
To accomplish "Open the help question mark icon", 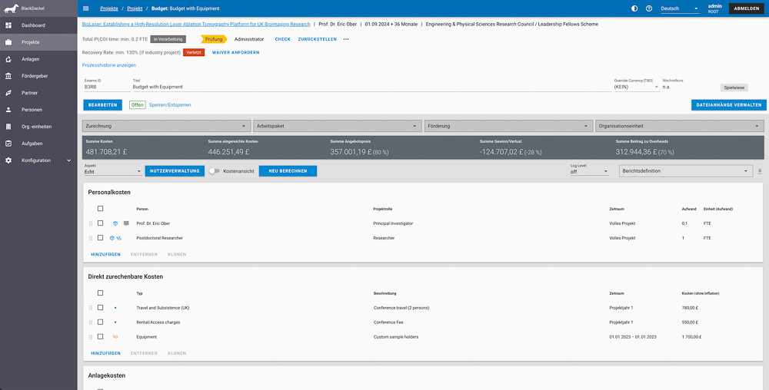I will pos(649,8).
